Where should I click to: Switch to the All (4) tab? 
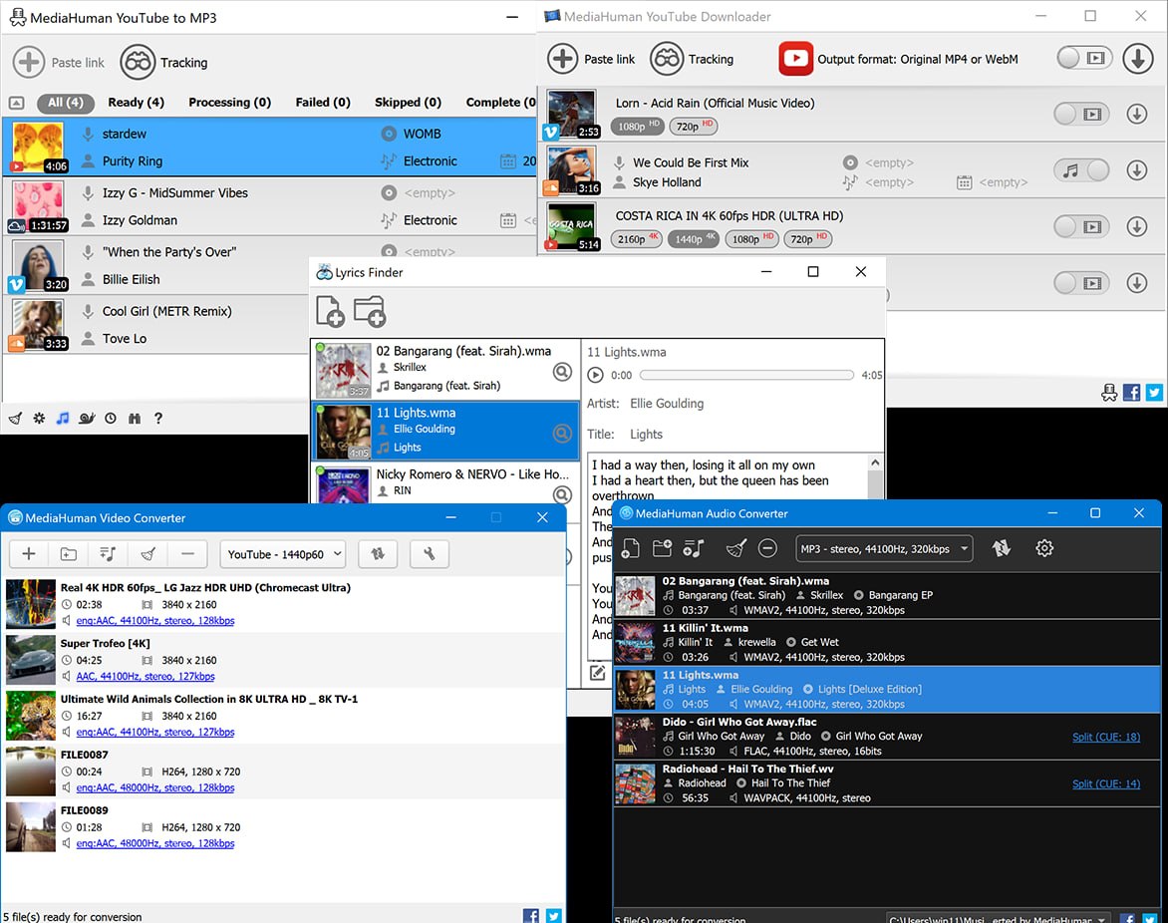pos(65,103)
